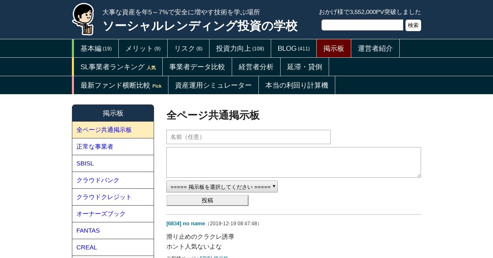493x258 pixels.
Task: Open 延滞・貸倒 menu item
Action: [x=305, y=67]
